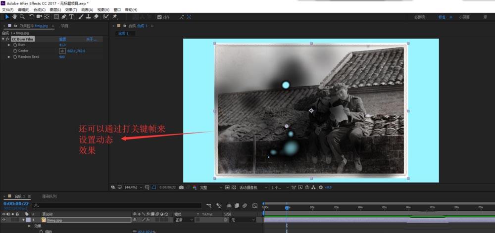Select the Hand tool

(14, 17)
